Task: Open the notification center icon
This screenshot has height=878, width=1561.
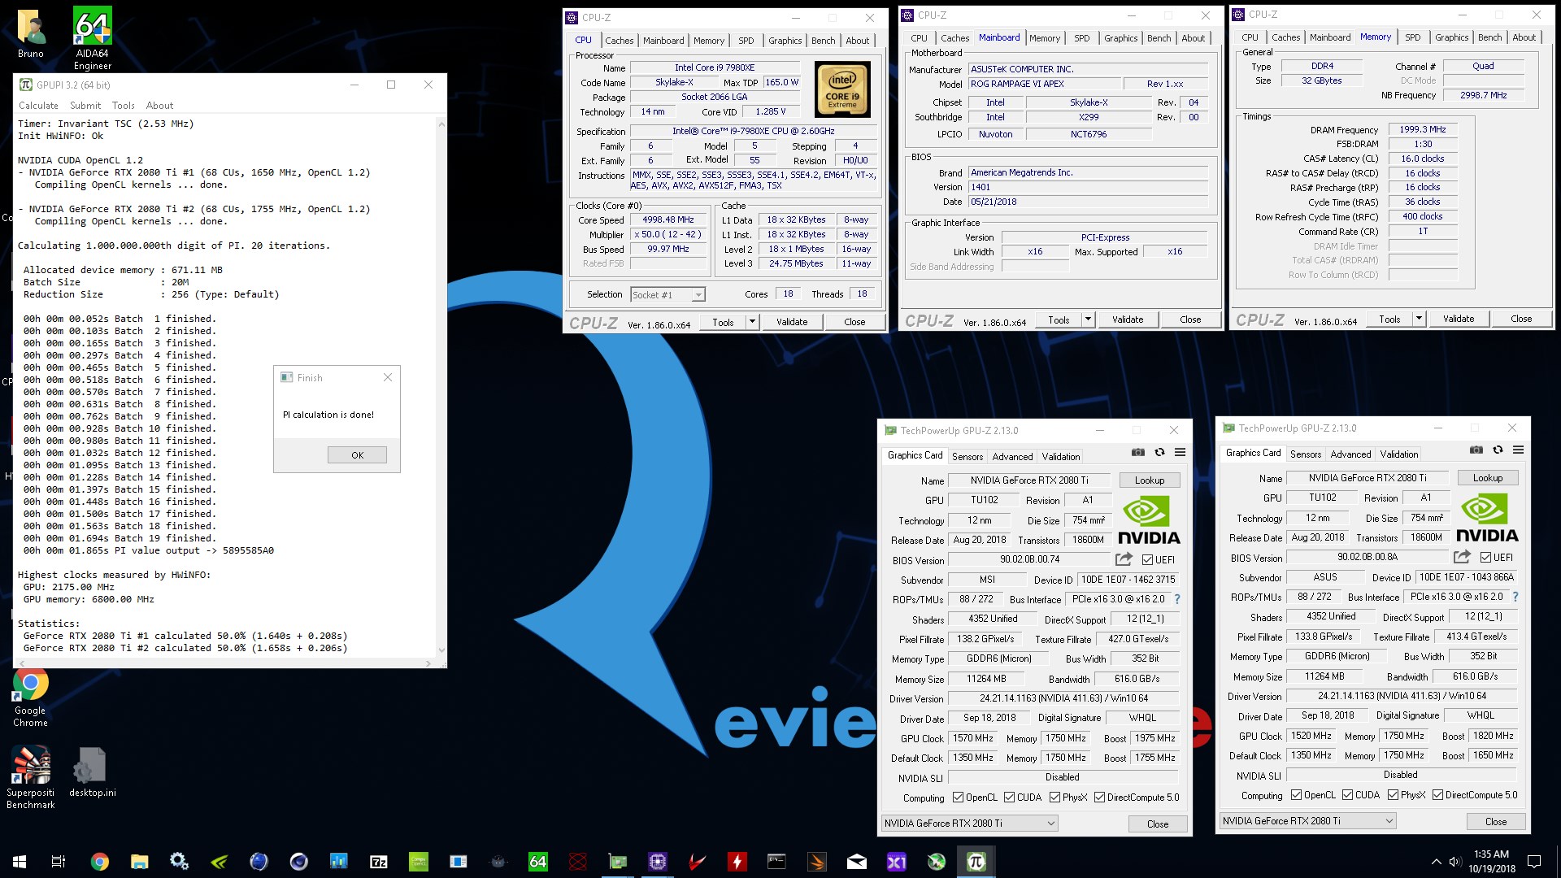Action: tap(1534, 862)
